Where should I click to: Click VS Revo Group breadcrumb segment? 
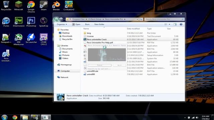tap(95, 19)
